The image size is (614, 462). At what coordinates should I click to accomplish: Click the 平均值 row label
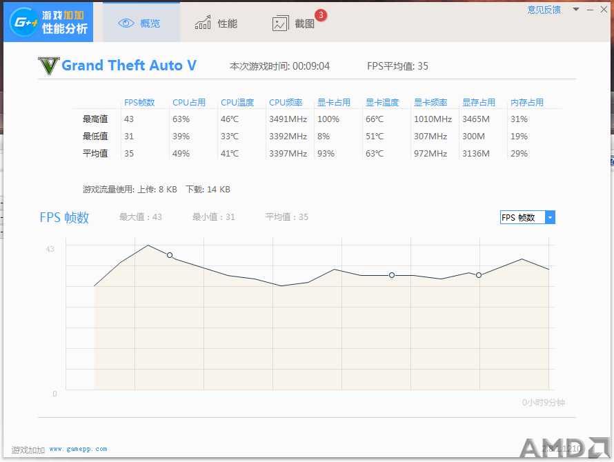[x=95, y=154]
